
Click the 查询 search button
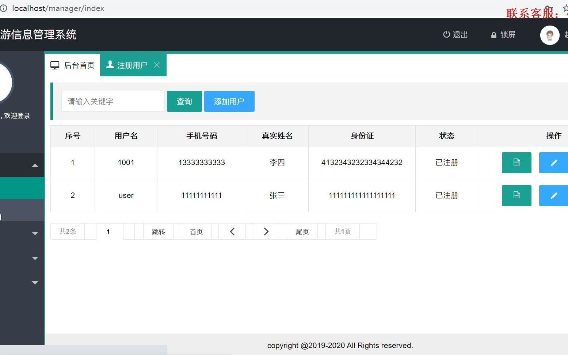click(x=184, y=102)
